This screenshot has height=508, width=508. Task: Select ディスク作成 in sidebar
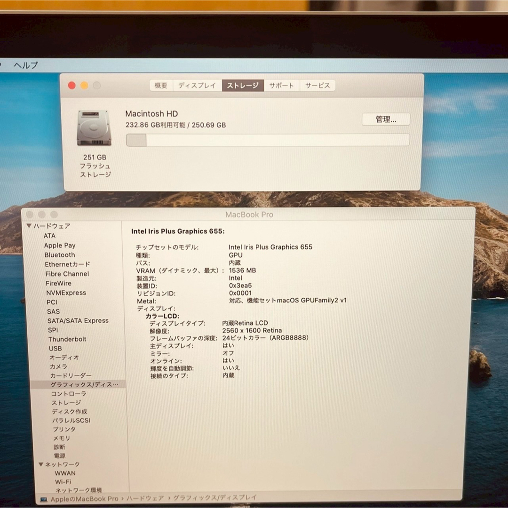point(70,412)
